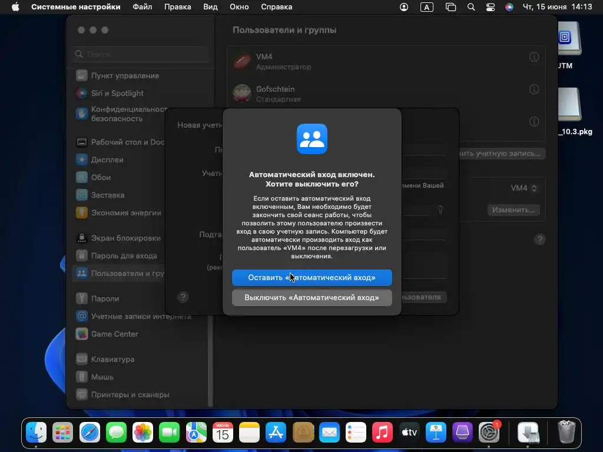Image resolution: width=603 pixels, height=452 pixels.
Task: Open the VM4 automatic login dropdown
Action: point(524,188)
